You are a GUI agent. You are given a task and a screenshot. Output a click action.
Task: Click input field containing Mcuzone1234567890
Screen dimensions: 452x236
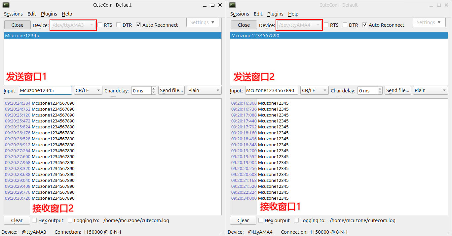[x=272, y=90]
